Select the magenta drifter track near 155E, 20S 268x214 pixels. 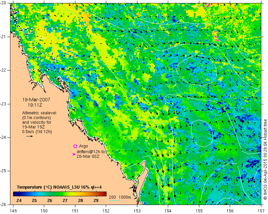pos(206,5)
